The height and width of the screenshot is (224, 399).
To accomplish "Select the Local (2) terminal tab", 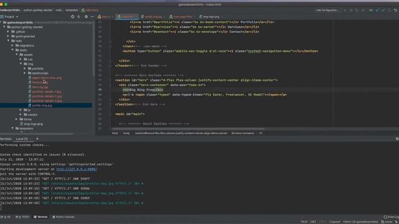I will pyautogui.click(x=22, y=139).
